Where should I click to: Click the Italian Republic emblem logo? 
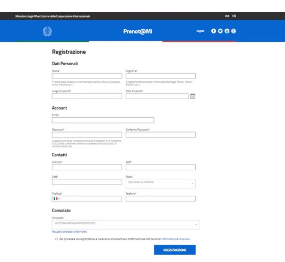(x=47, y=31)
